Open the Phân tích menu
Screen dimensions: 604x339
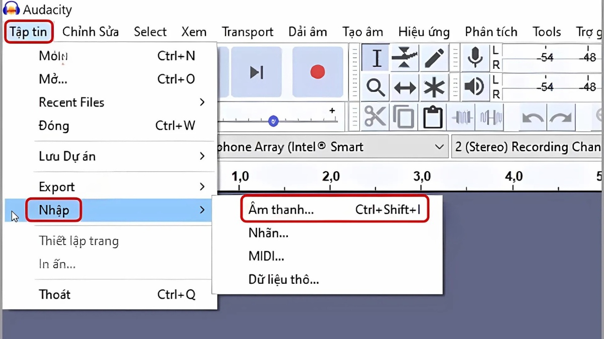491,32
